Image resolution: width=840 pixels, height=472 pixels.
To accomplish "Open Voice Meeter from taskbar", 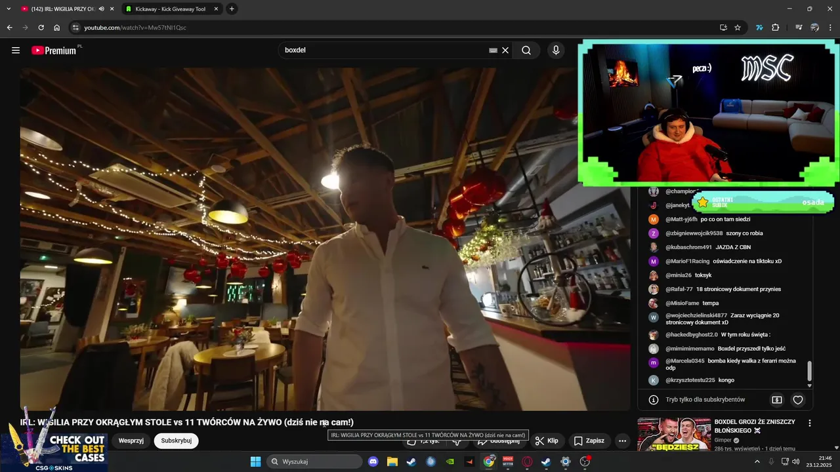I will [x=508, y=462].
